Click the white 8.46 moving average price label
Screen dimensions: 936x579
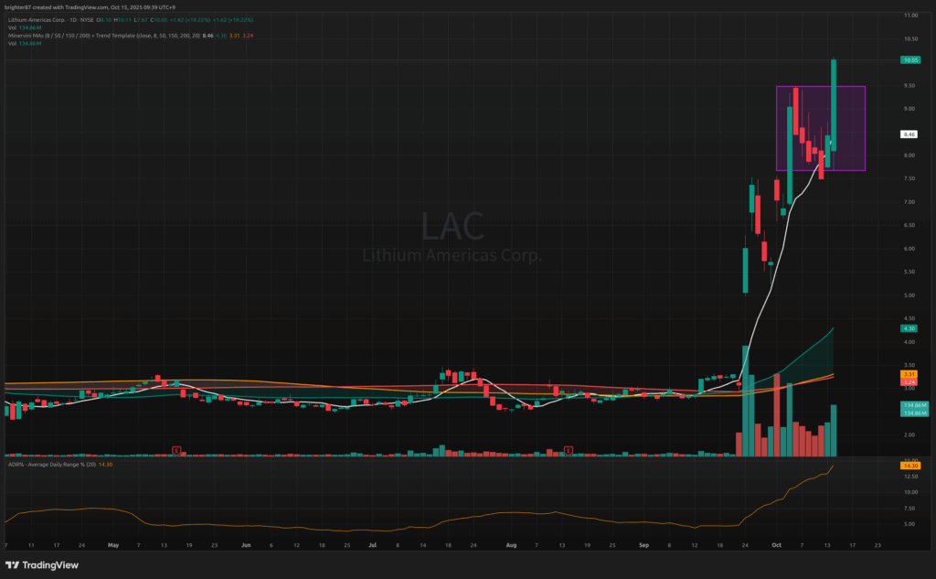[909, 134]
